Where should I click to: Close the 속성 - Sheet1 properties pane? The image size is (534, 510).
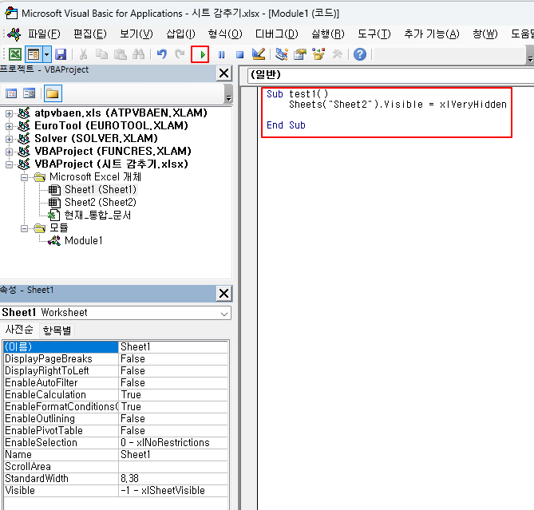point(223,293)
